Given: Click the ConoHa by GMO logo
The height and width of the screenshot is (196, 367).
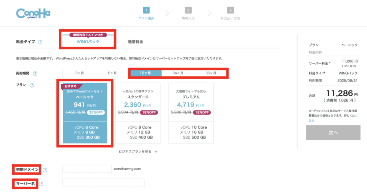Looking at the screenshot, I should tap(33, 14).
